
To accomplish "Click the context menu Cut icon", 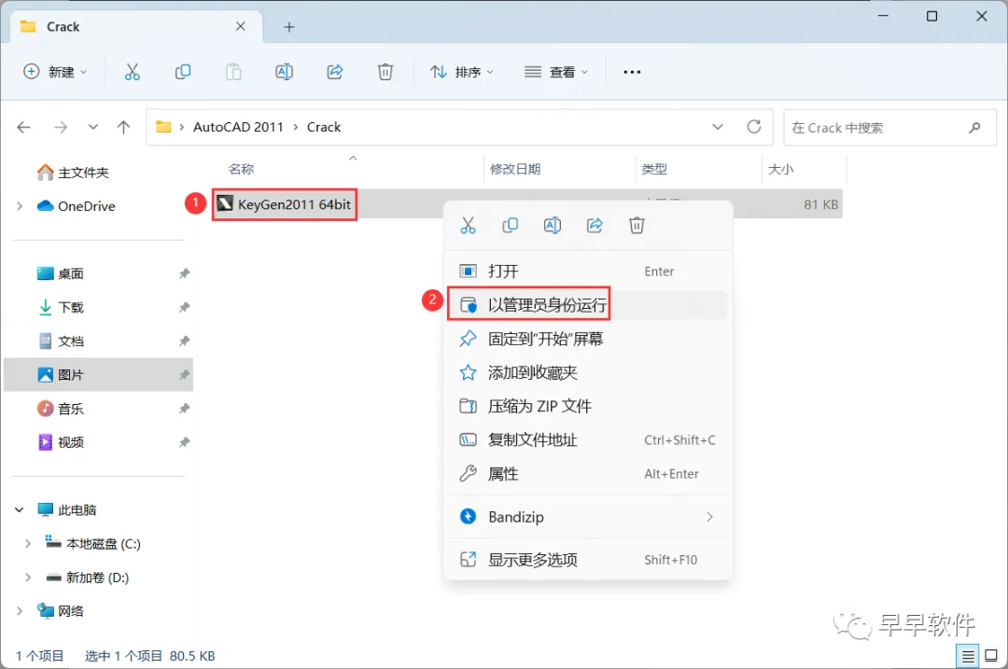I will coord(468,226).
